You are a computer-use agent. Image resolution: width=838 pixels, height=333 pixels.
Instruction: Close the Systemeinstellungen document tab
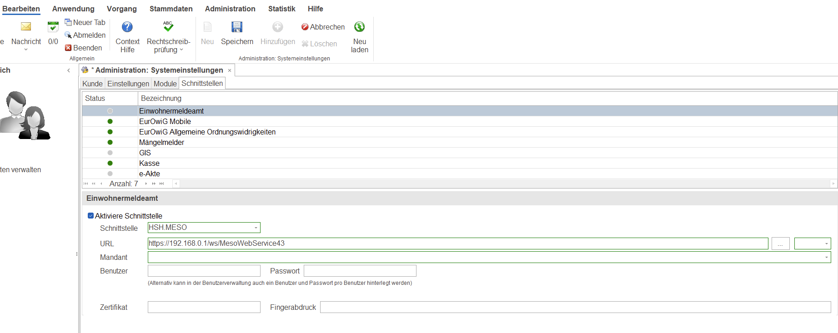[x=230, y=70]
